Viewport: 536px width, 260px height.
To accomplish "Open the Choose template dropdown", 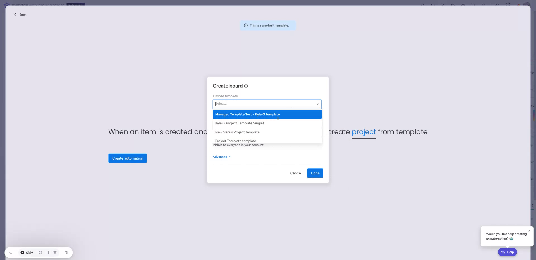I will coord(267,104).
